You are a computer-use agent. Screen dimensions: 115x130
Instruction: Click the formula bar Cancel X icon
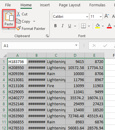point(94,46)
